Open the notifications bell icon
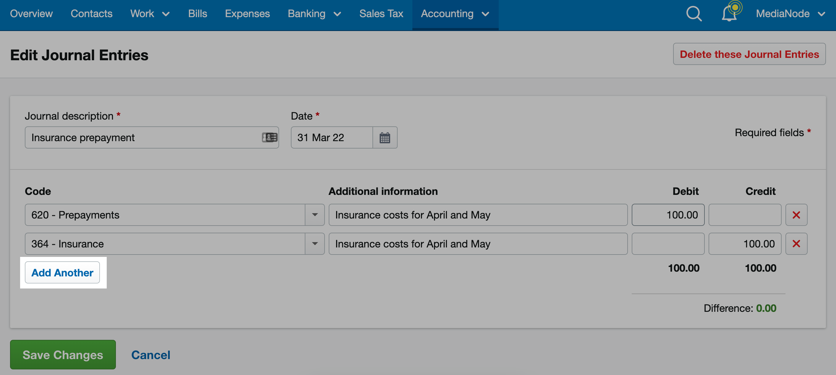The image size is (836, 375). coord(729,13)
